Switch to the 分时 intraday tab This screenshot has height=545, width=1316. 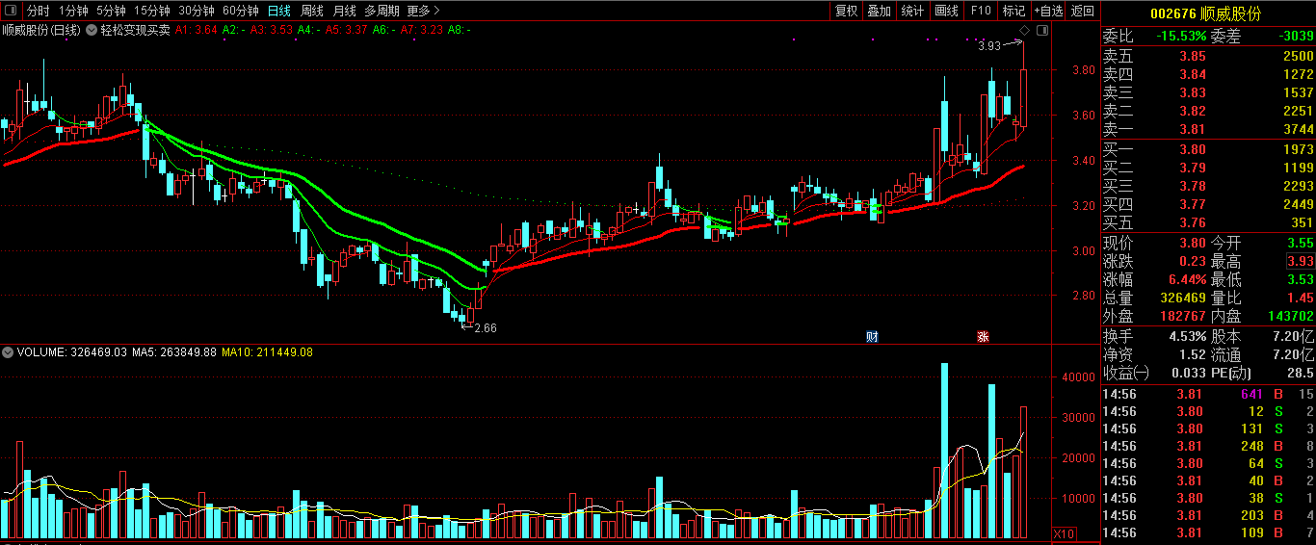pyautogui.click(x=38, y=11)
